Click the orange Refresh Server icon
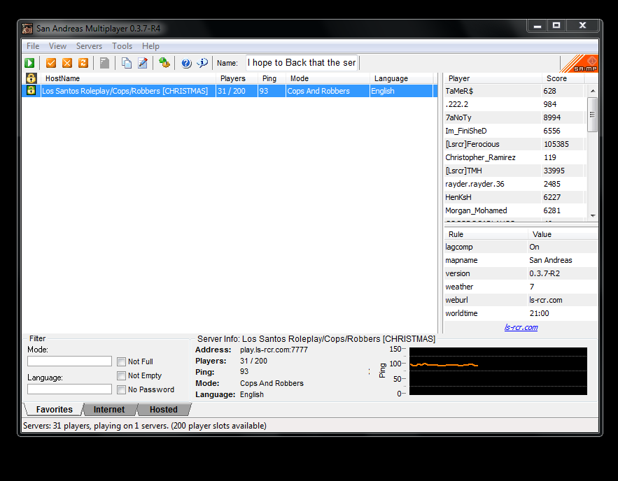The height and width of the screenshot is (481, 618). 83,63
